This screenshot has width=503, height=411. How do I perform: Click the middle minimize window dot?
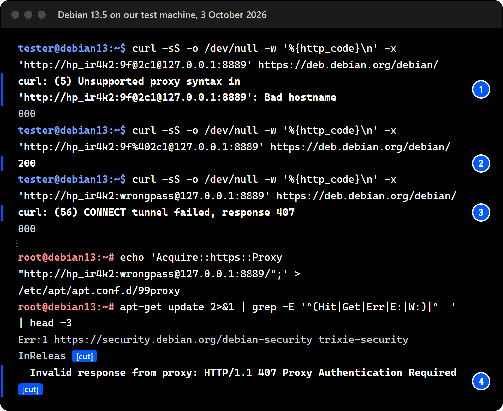click(28, 15)
